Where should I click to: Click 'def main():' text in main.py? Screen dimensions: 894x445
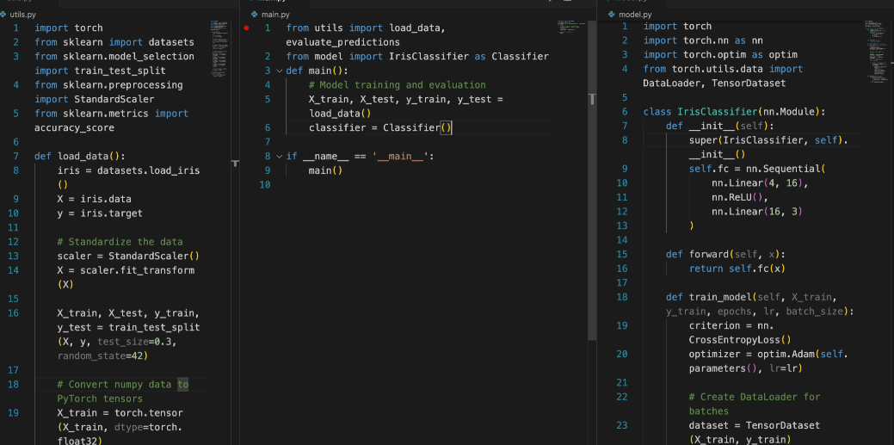click(x=317, y=71)
